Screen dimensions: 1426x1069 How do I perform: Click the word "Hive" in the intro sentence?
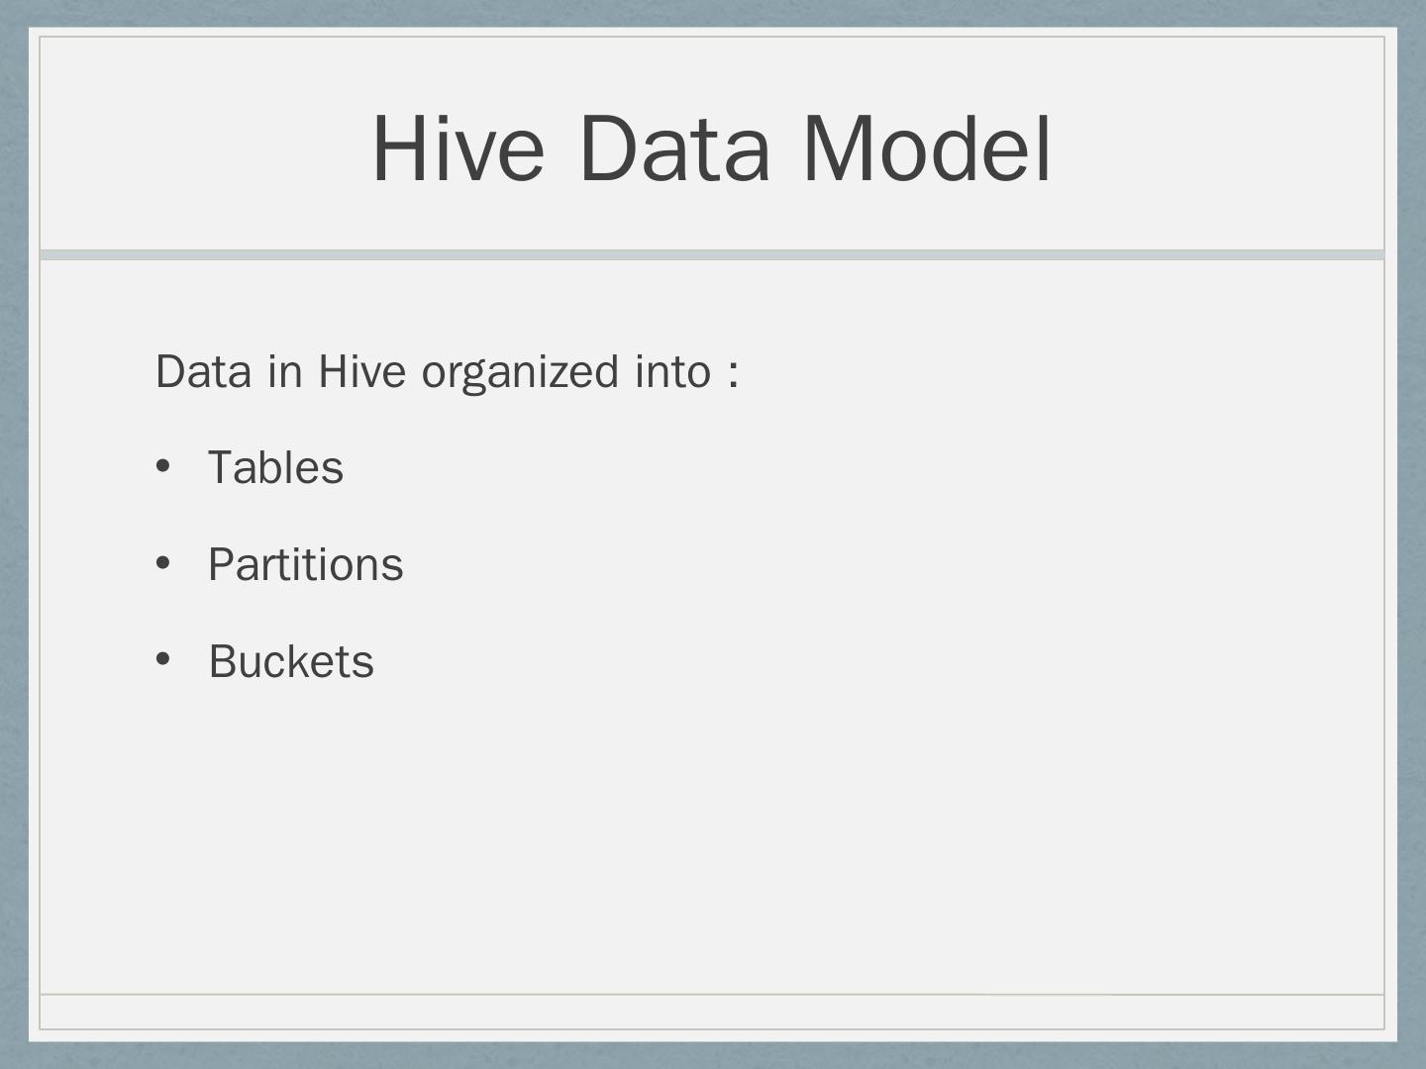[361, 372]
